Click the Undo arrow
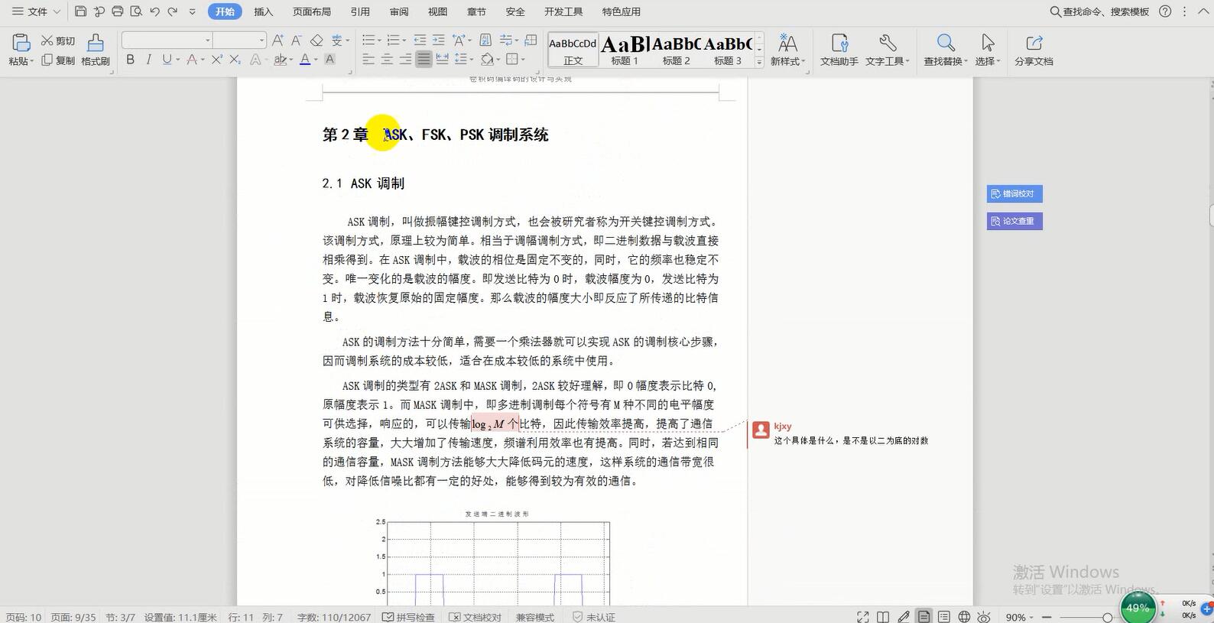This screenshot has height=623, width=1214. pyautogui.click(x=154, y=11)
